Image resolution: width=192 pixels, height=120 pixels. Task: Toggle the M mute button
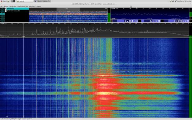coord(190,21)
